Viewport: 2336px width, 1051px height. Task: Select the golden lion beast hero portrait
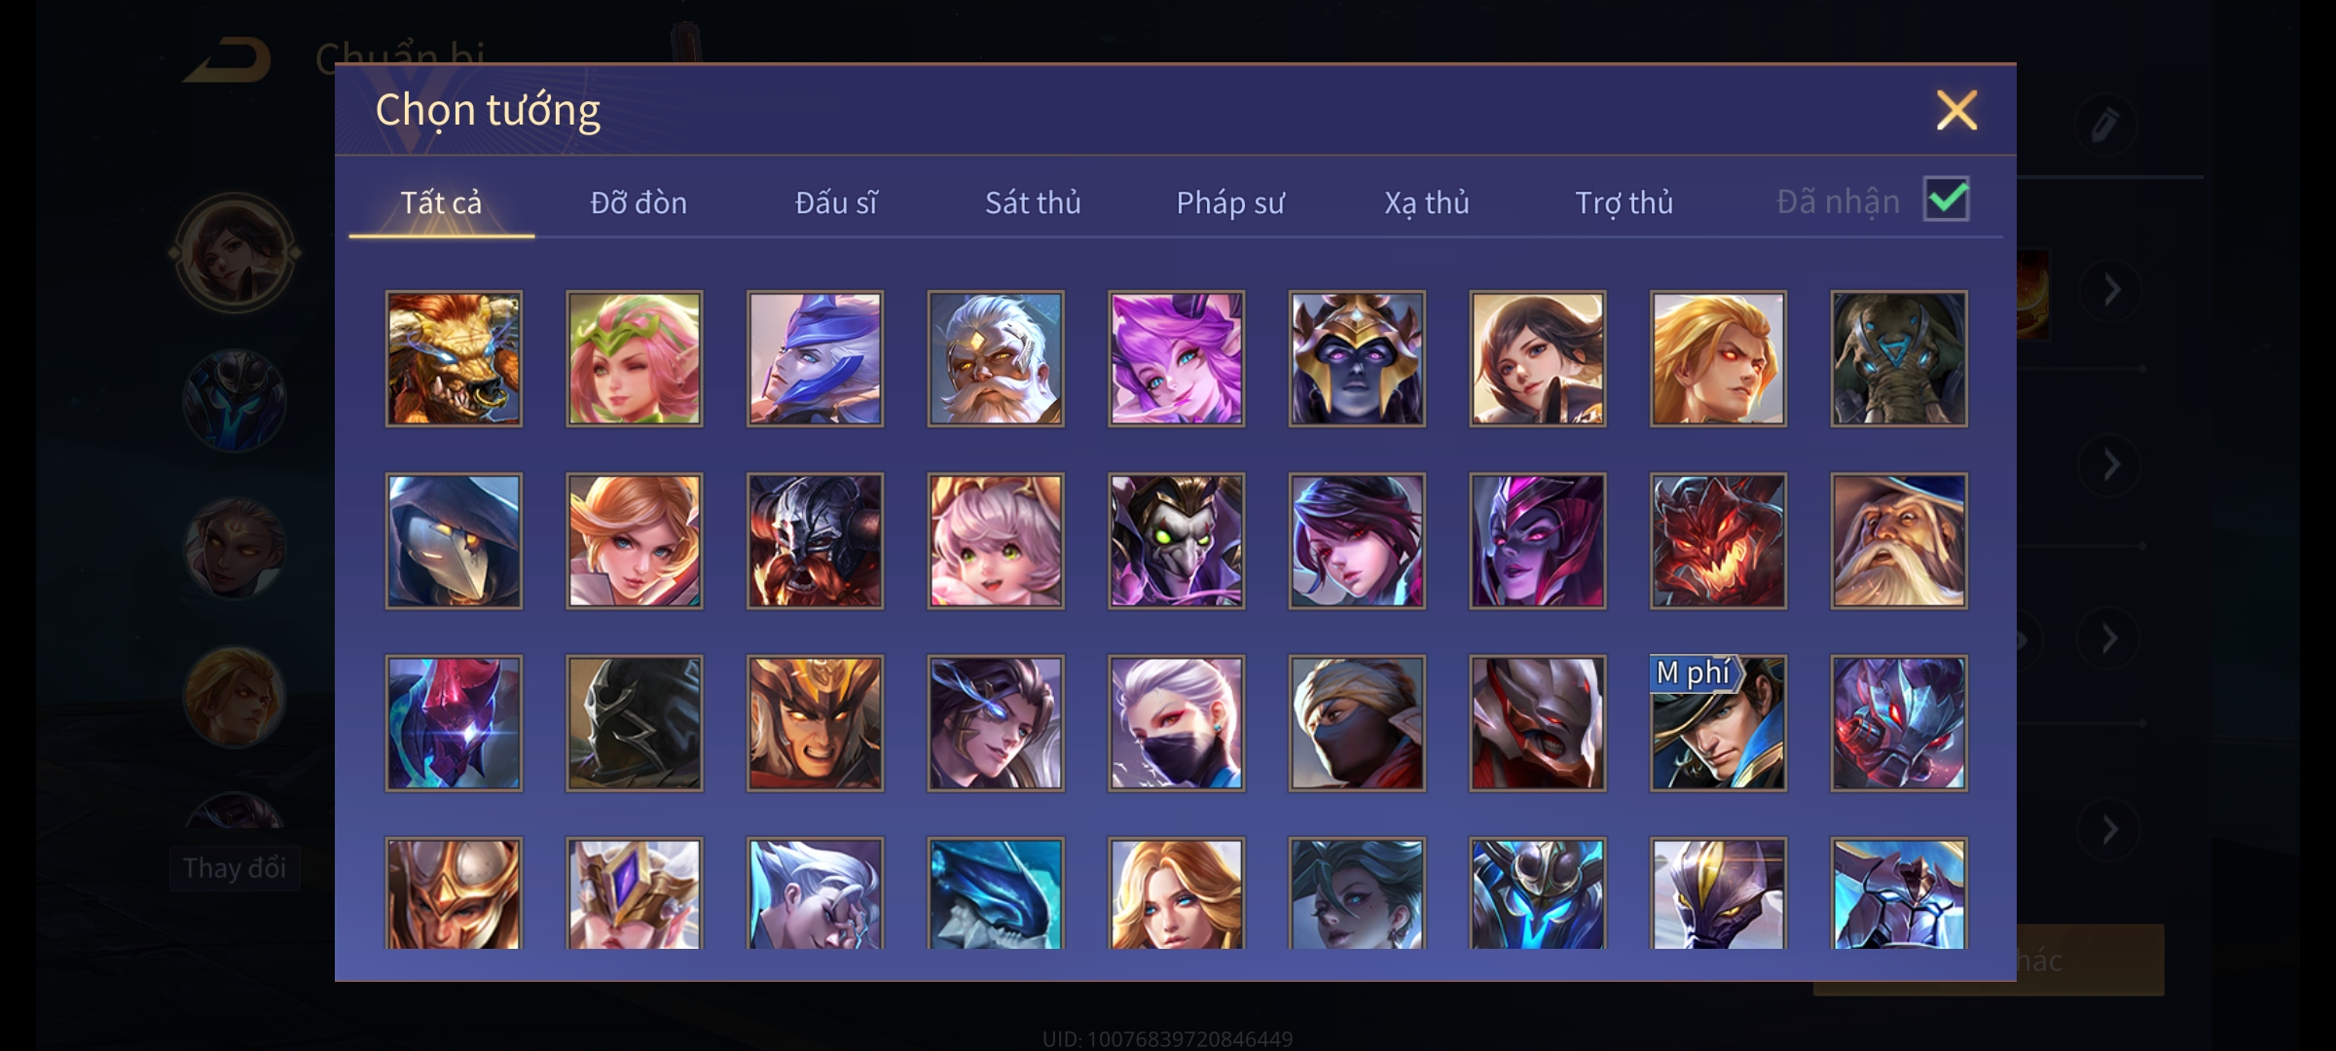click(454, 359)
